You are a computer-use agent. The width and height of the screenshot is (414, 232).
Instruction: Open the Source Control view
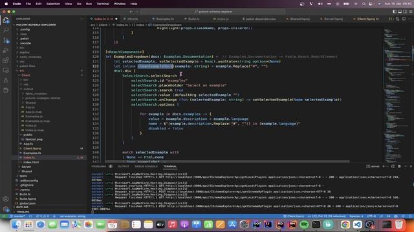[x=6, y=41]
